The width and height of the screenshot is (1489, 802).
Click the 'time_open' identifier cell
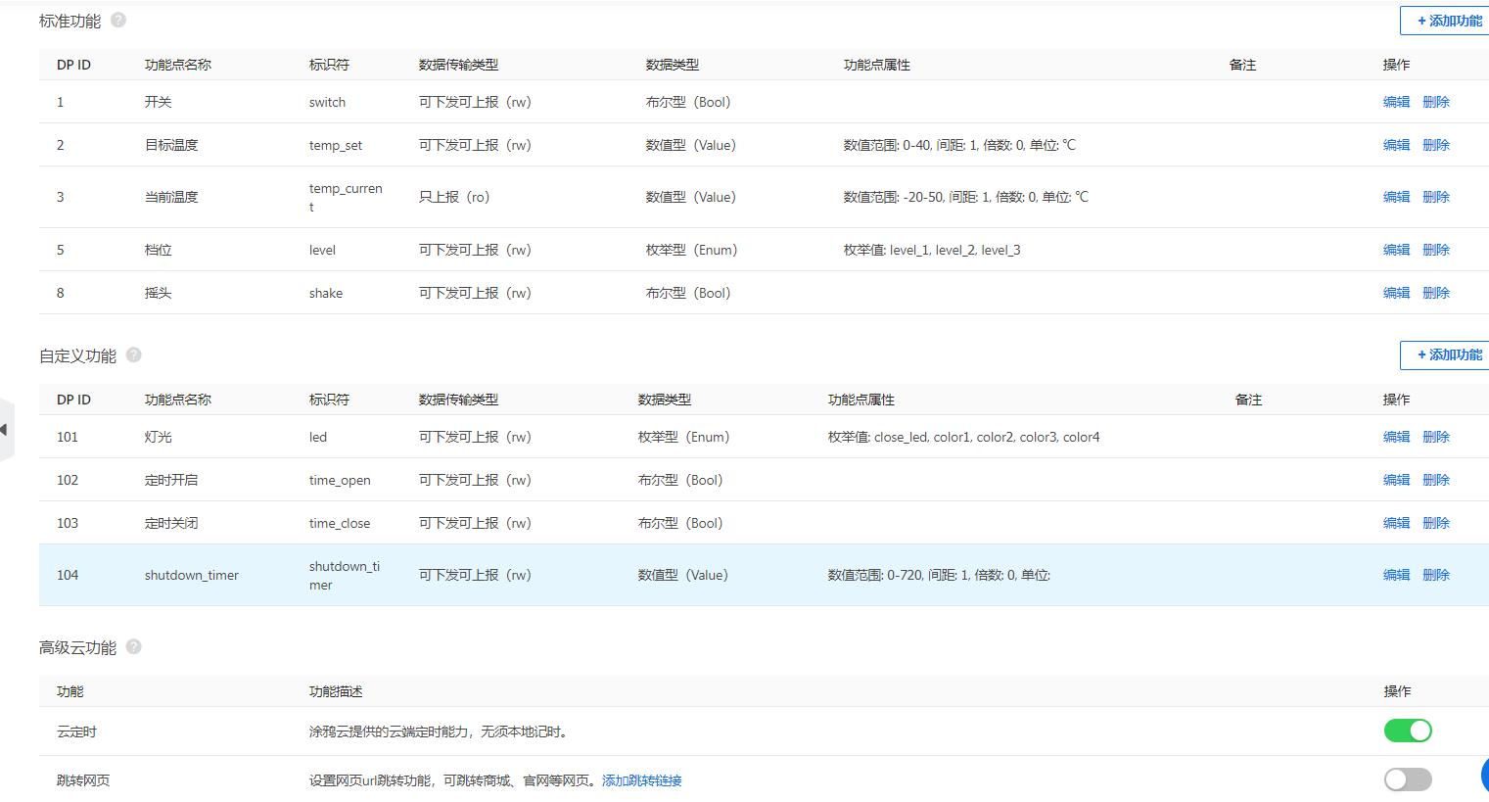click(340, 480)
